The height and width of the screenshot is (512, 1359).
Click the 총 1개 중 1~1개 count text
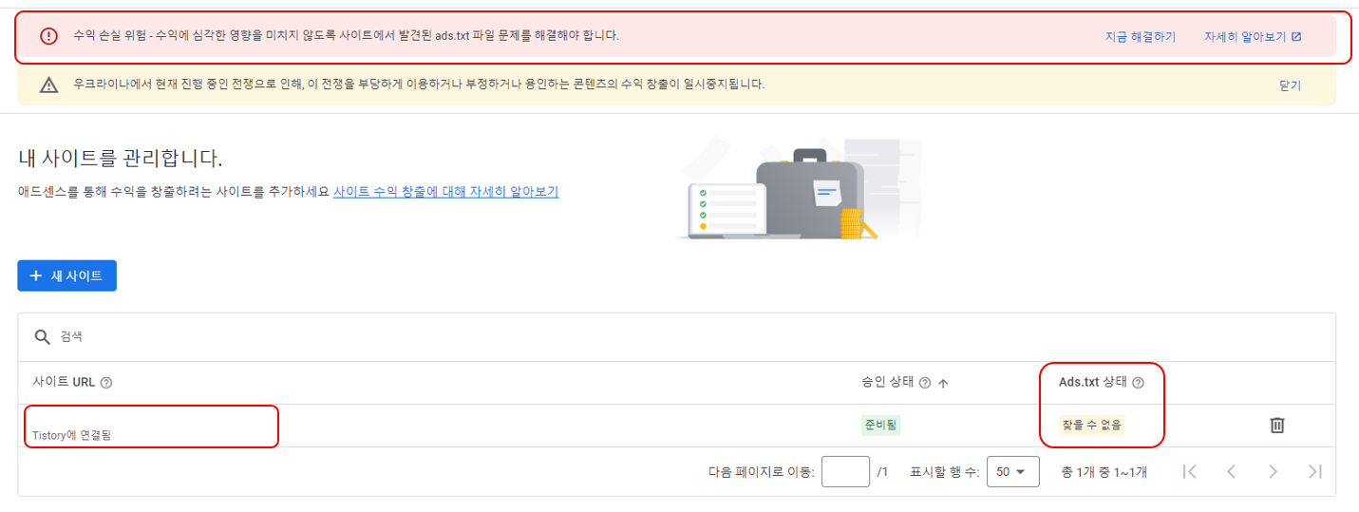1104,471
